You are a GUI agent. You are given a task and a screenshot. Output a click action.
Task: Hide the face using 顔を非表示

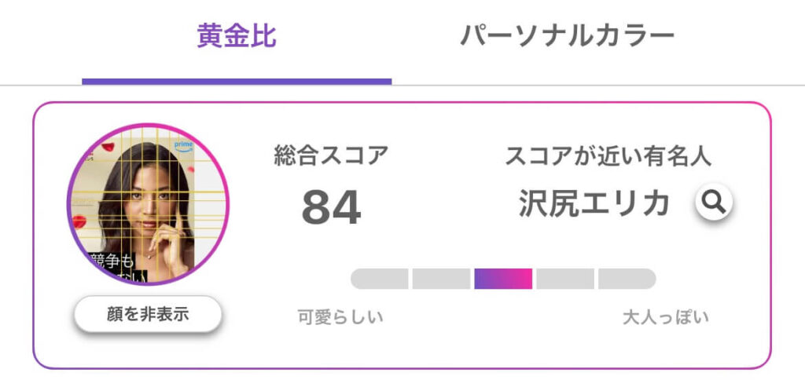click(x=148, y=314)
